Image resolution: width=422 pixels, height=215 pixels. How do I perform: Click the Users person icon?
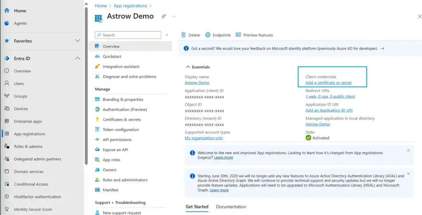tap(7, 83)
